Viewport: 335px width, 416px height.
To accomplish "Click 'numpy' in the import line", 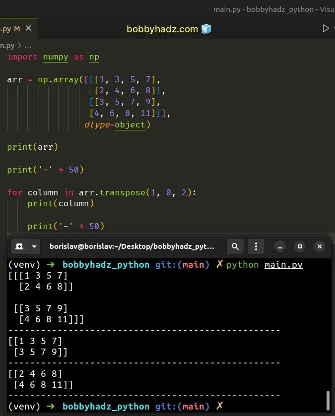I will coord(56,57).
